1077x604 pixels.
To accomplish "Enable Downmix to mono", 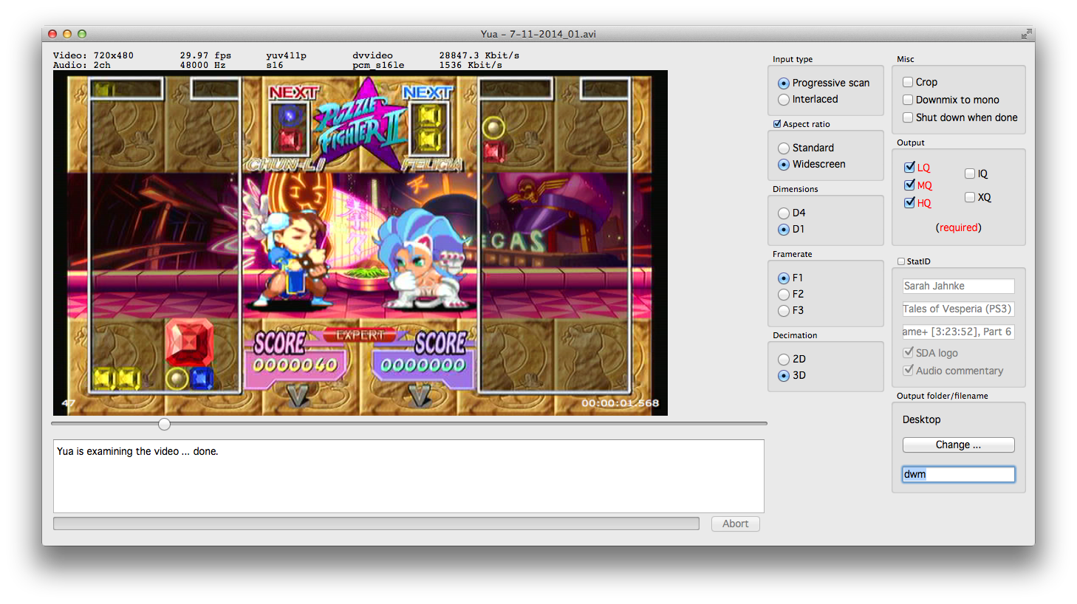I will pos(908,100).
